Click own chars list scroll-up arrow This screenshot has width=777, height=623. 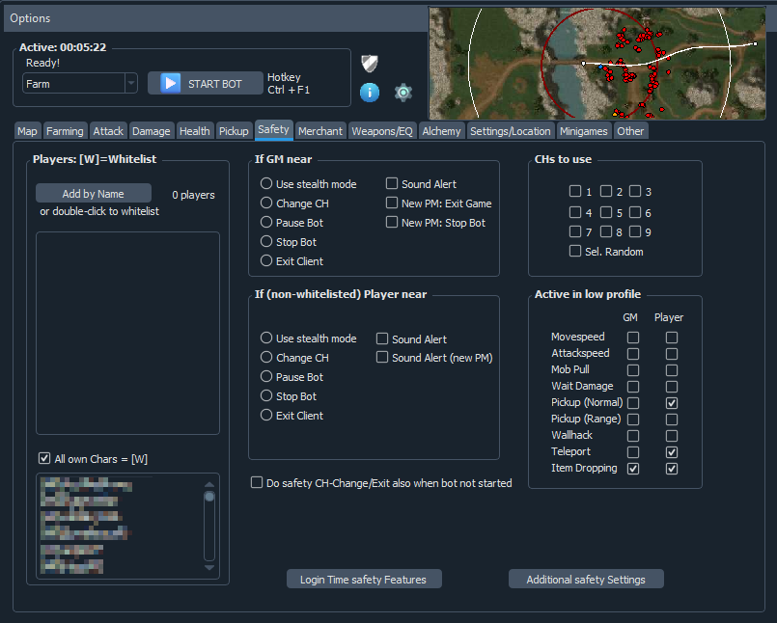coord(209,485)
